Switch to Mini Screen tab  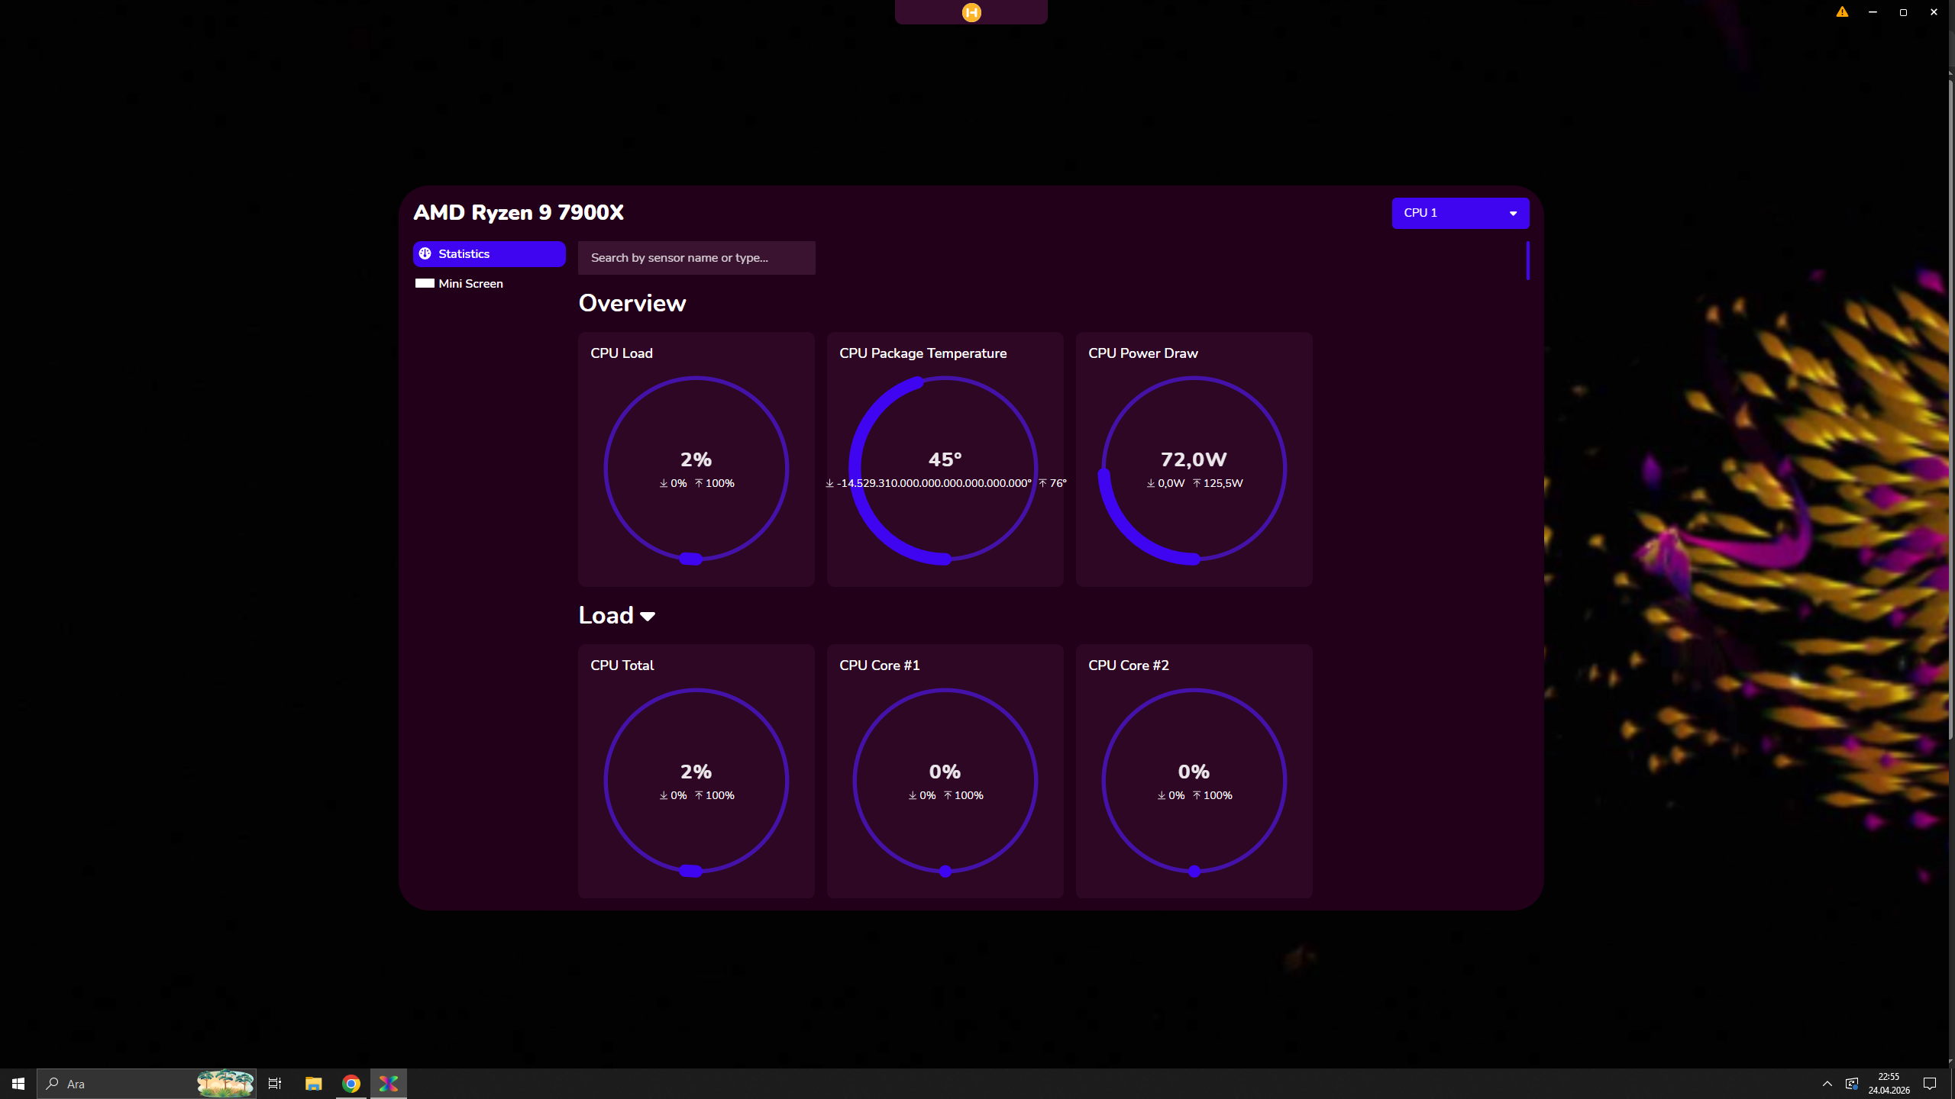tap(490, 284)
